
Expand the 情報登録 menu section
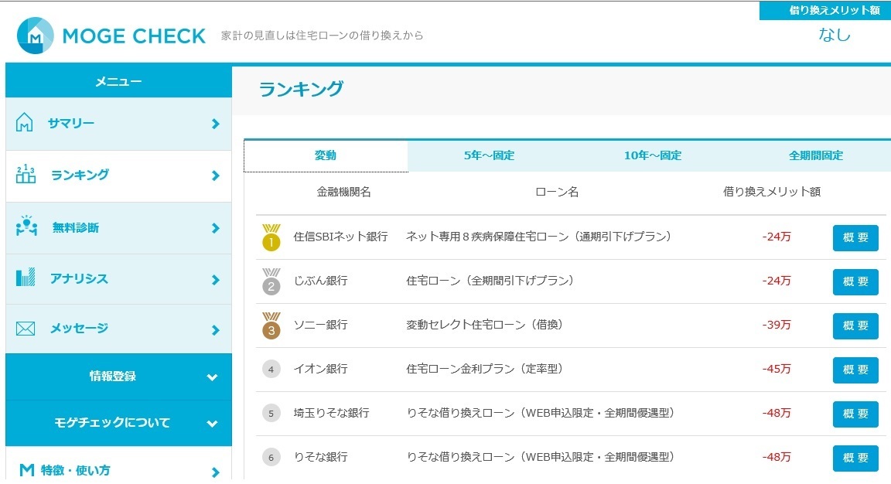coord(119,377)
